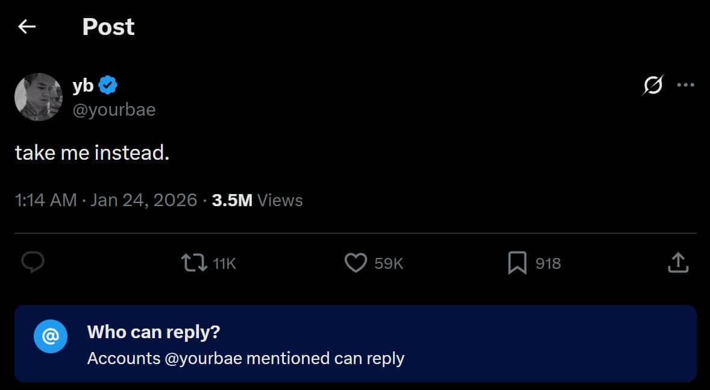Click the reply speech bubble icon
This screenshot has height=390, width=710.
(33, 263)
